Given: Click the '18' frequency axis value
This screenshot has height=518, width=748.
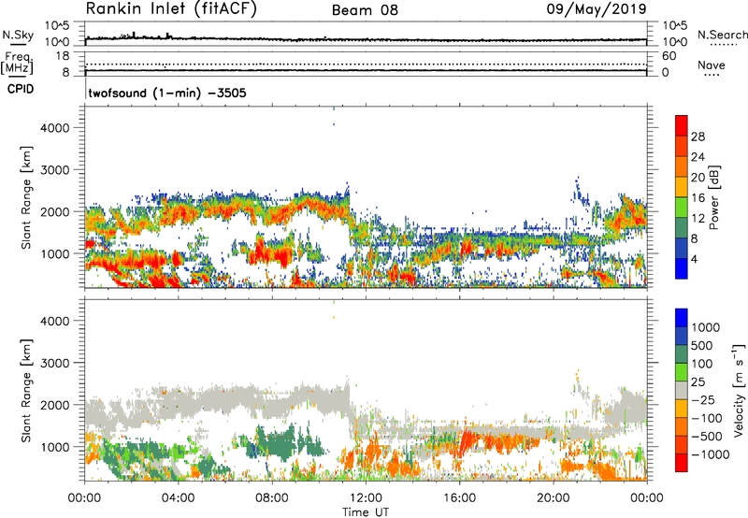Looking at the screenshot, I should 63,56.
